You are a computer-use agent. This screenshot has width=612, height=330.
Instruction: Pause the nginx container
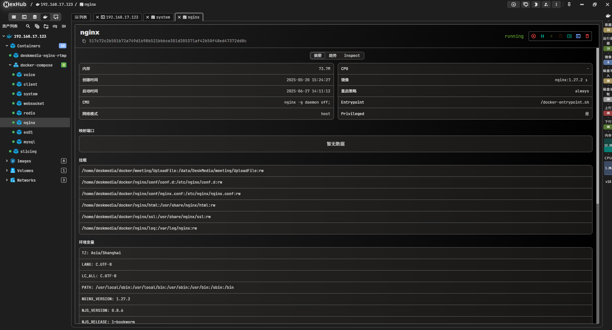(x=542, y=36)
